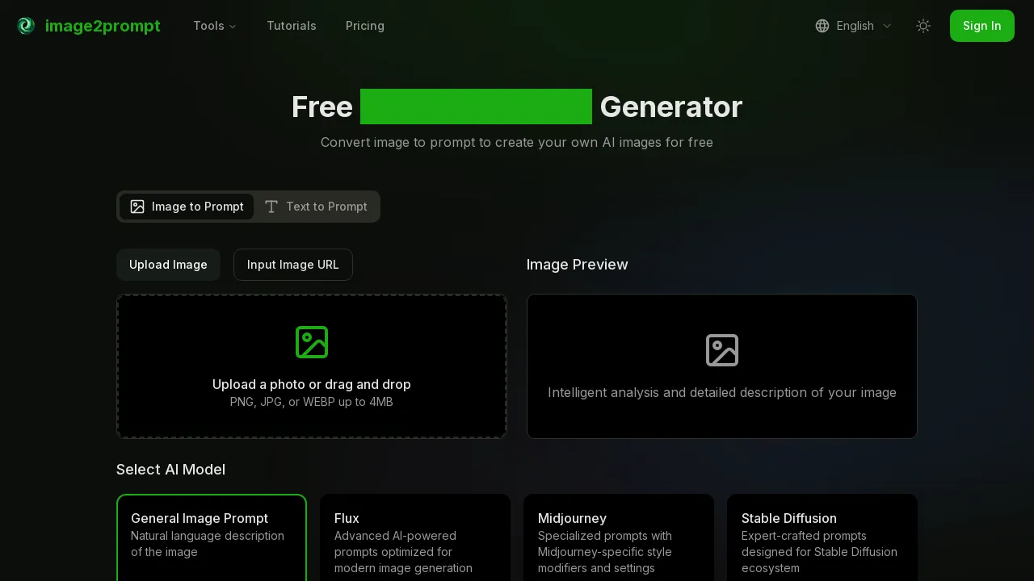This screenshot has height=581, width=1034.
Task: Select the Upload Image option
Action: click(168, 265)
